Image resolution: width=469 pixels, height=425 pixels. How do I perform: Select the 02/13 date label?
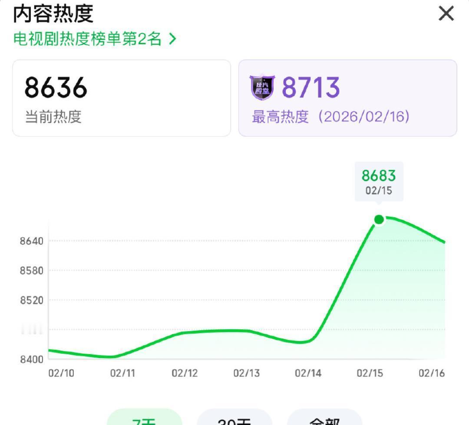246,372
